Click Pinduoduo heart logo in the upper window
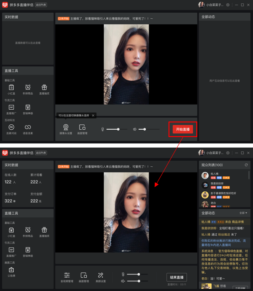Screen dimensions: 253x291 5,5
